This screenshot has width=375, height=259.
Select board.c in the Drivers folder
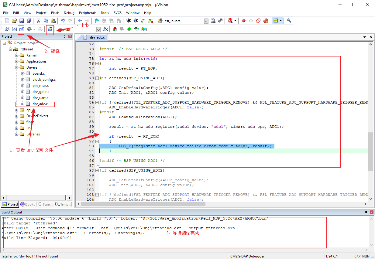(x=39, y=73)
